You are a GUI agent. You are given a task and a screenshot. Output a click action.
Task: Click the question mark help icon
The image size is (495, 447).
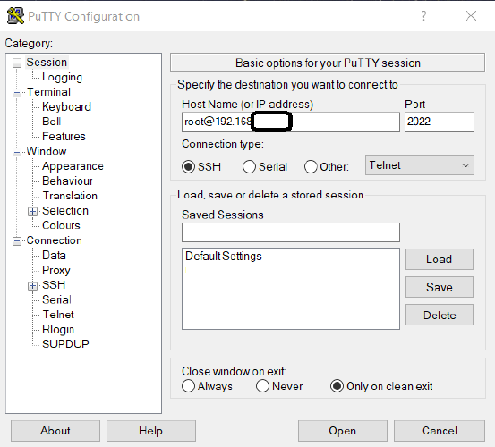pyautogui.click(x=423, y=15)
